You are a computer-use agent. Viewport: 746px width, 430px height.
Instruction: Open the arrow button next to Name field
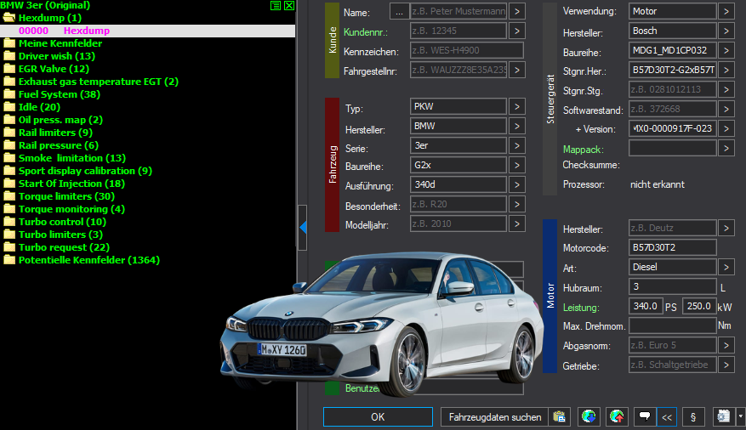tap(517, 11)
